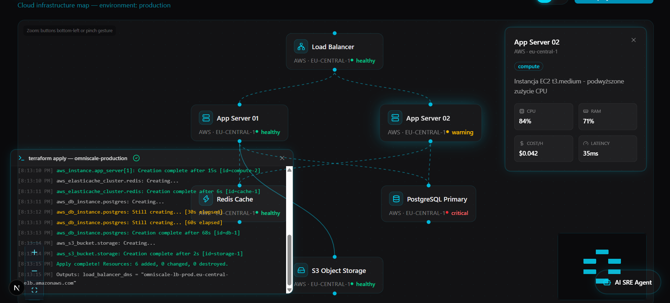The width and height of the screenshot is (670, 303).
Task: Click the "warning" status on App Server 02
Action: coord(462,132)
